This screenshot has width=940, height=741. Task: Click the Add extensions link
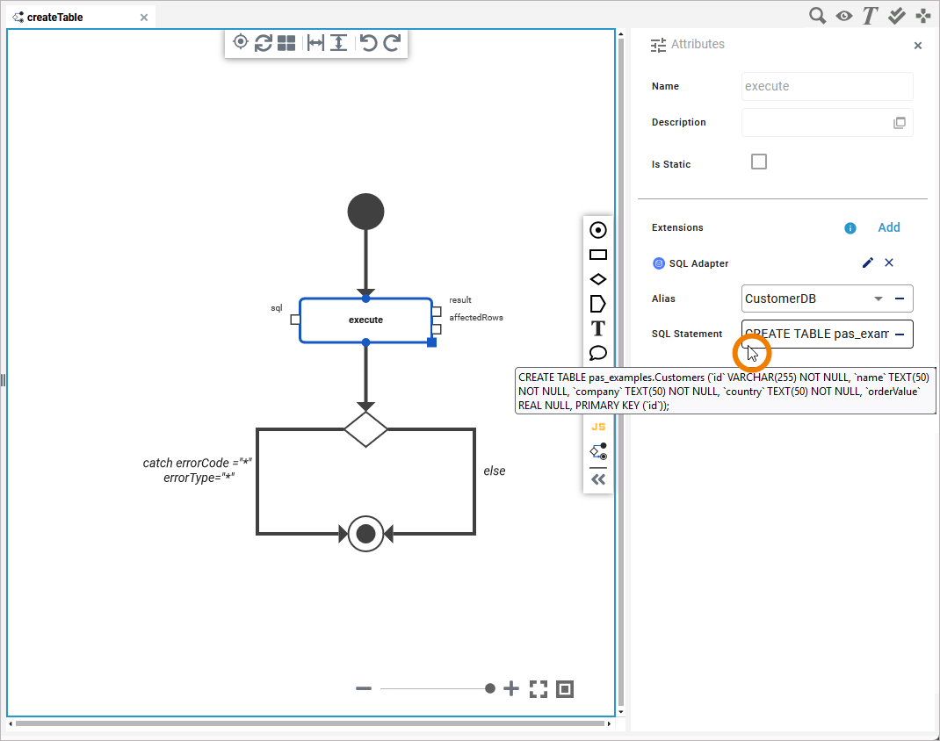click(x=889, y=227)
